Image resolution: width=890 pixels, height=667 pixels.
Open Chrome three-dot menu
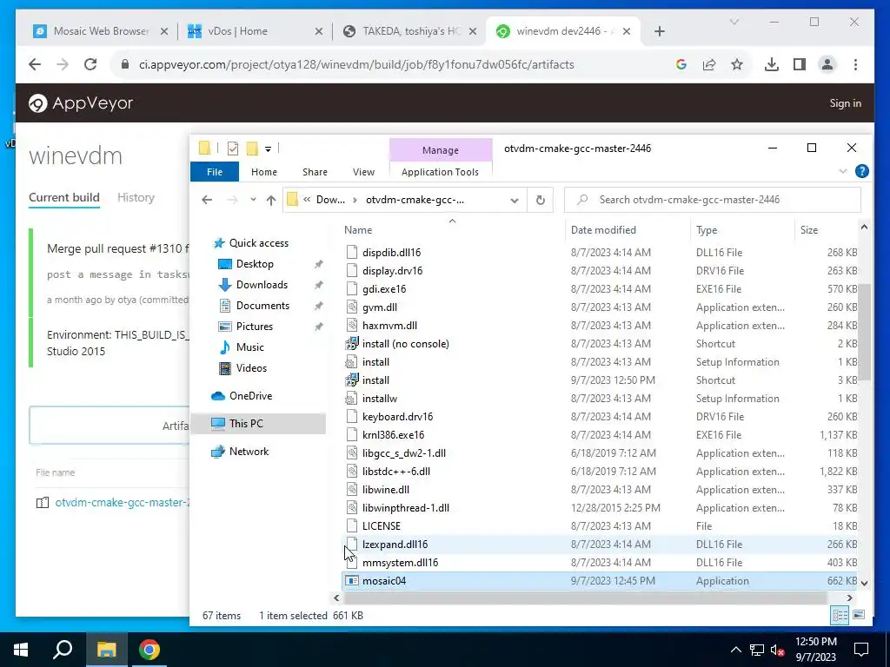(855, 64)
